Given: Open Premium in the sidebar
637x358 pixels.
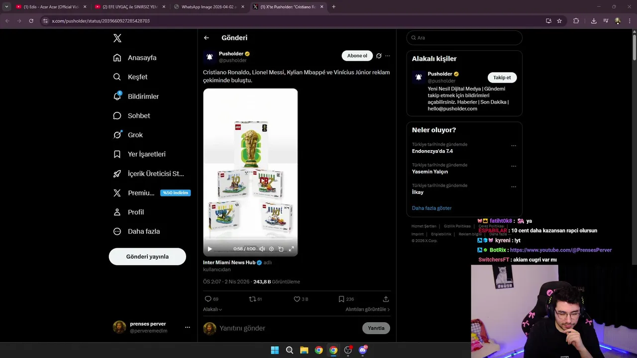Looking at the screenshot, I should [x=151, y=193].
